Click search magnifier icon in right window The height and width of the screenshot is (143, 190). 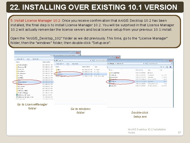tap(172, 64)
